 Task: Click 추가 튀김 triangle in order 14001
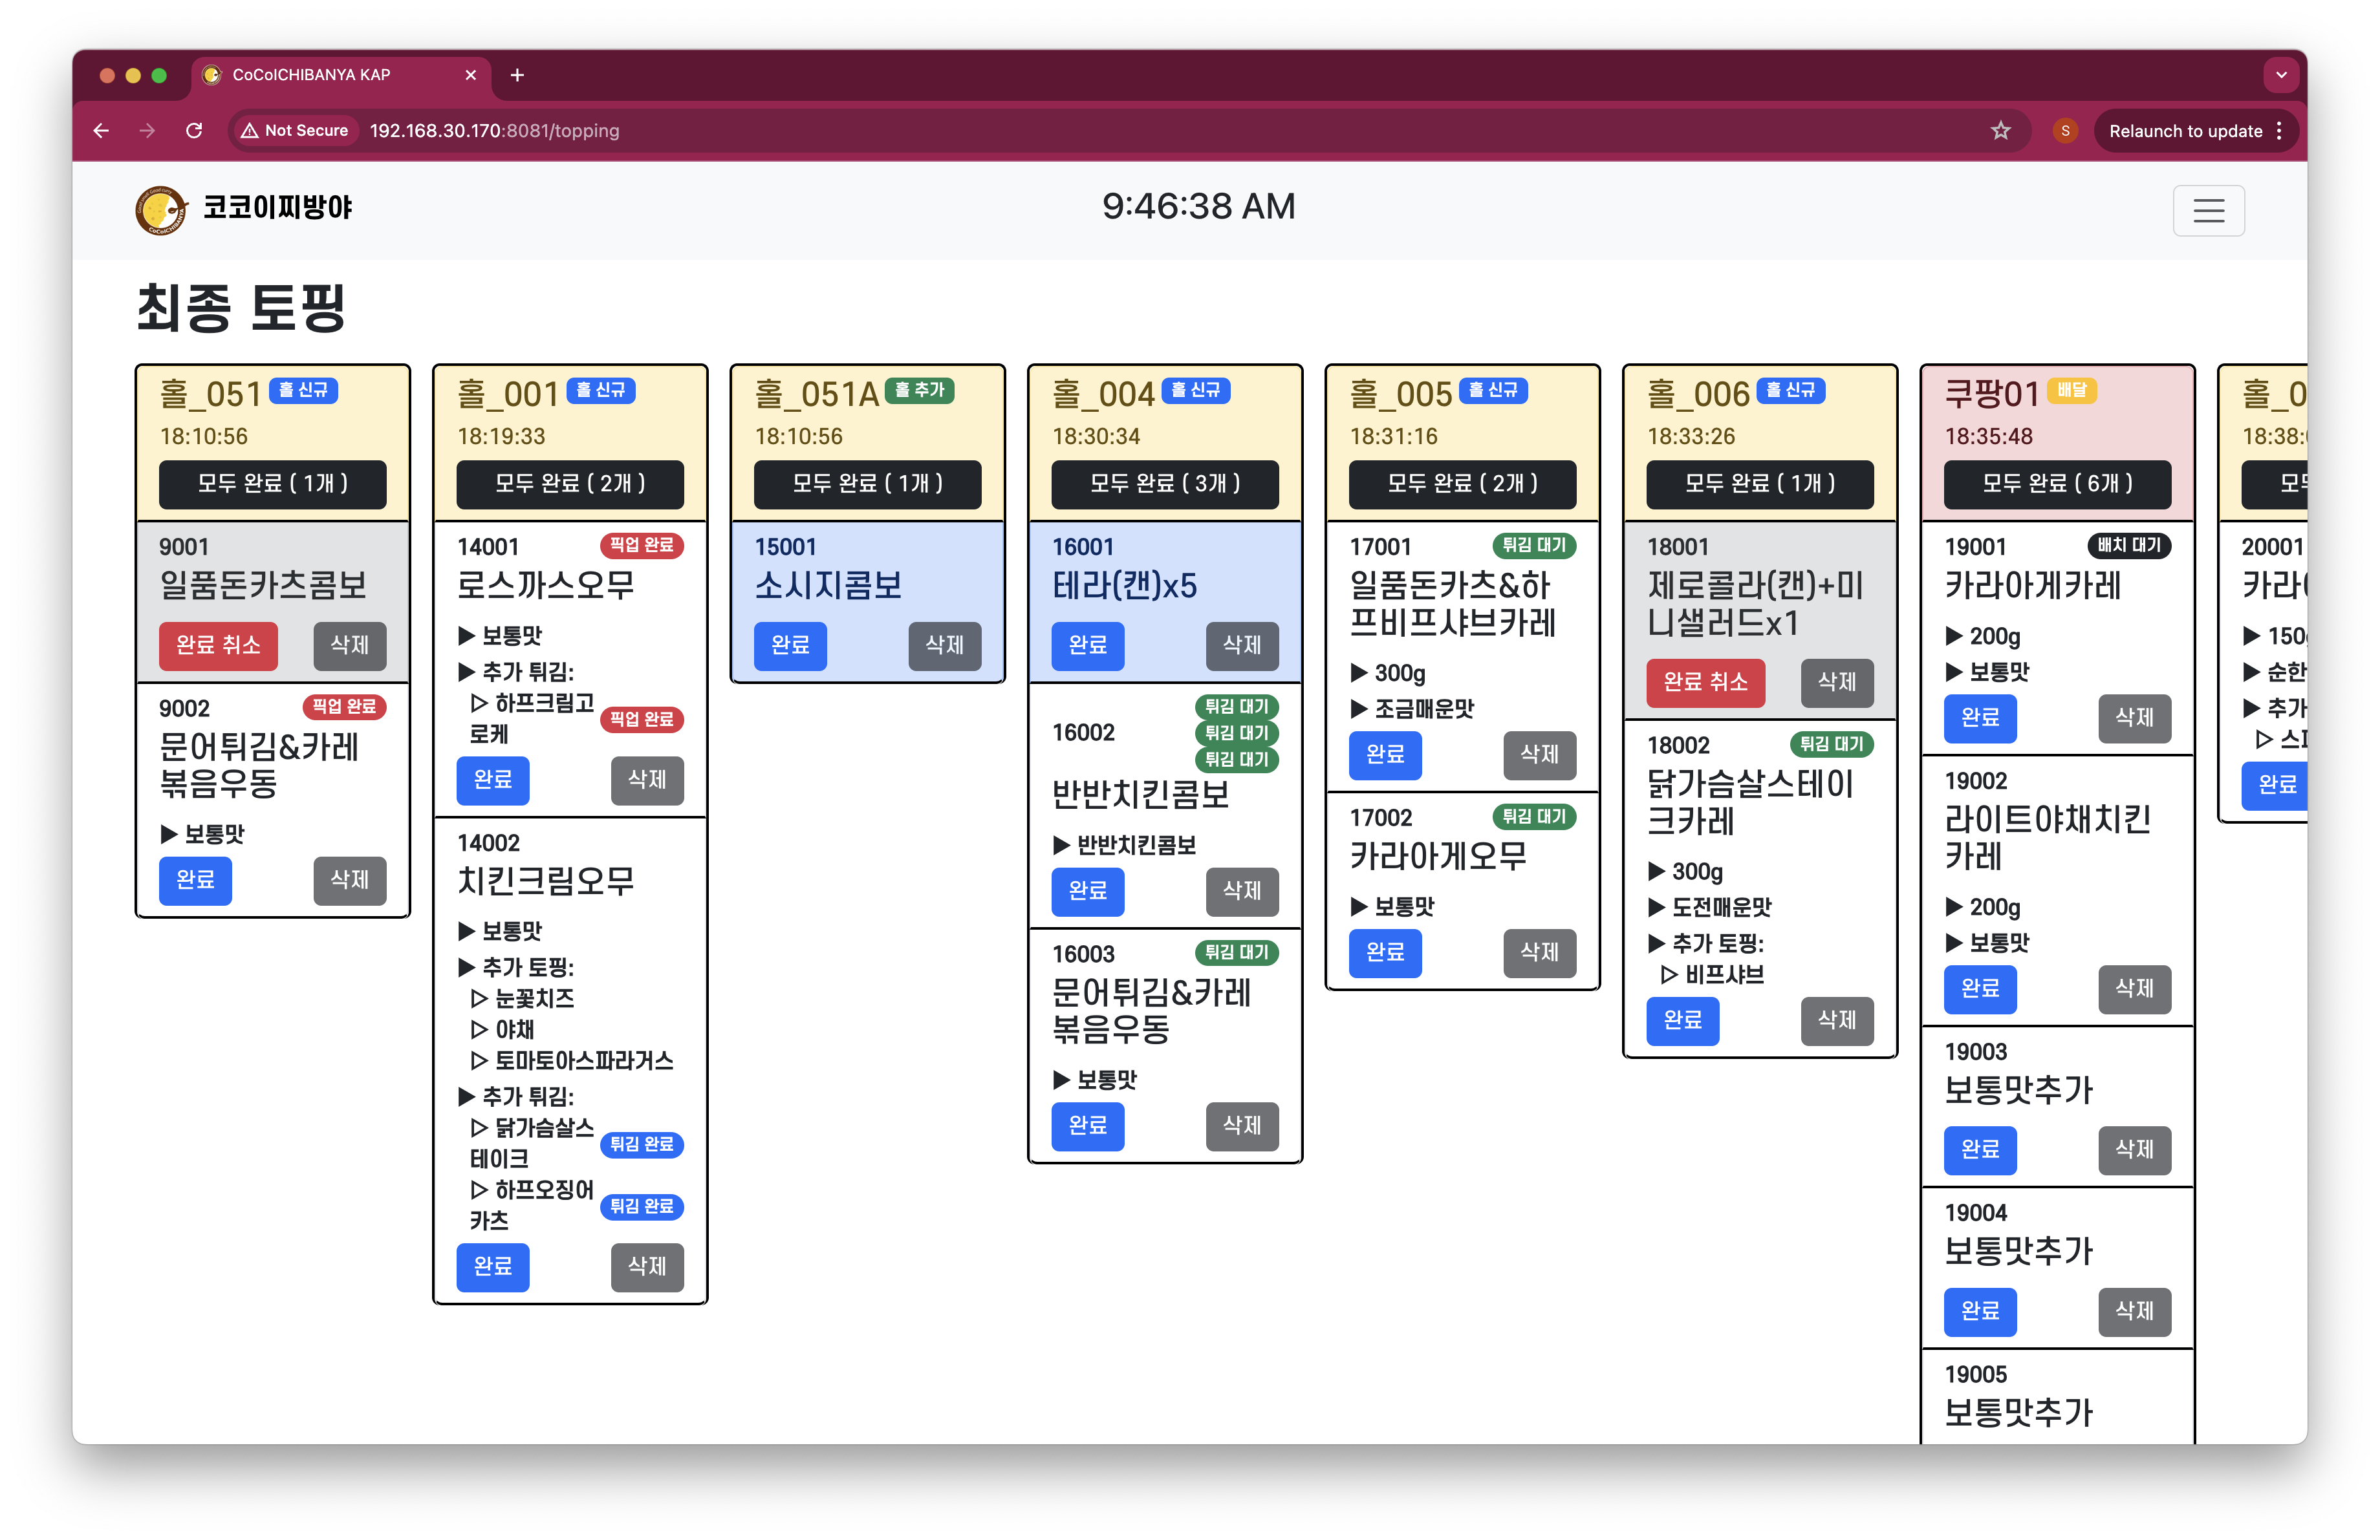tap(466, 672)
